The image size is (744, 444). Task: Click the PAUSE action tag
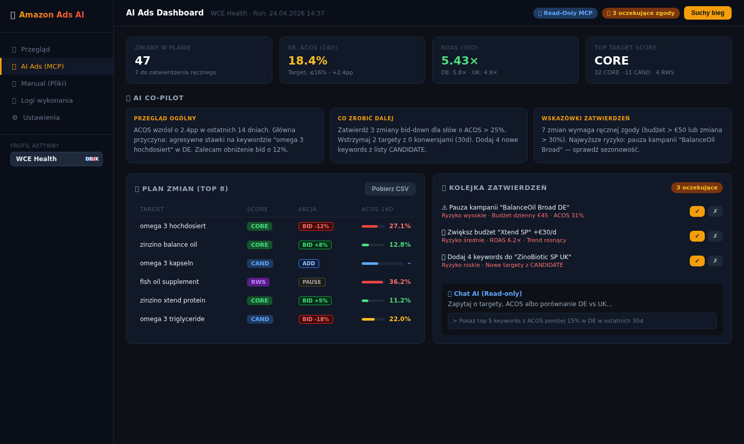[x=312, y=282]
